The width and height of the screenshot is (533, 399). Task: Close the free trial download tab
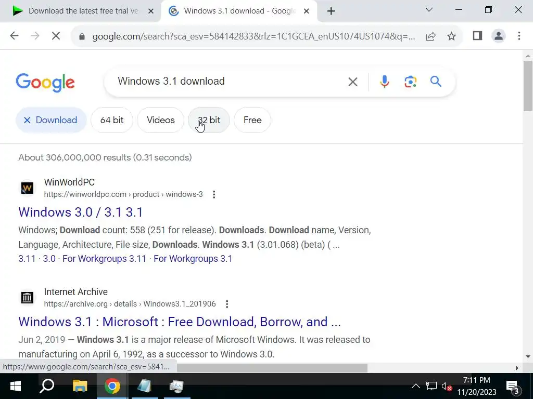tap(151, 11)
